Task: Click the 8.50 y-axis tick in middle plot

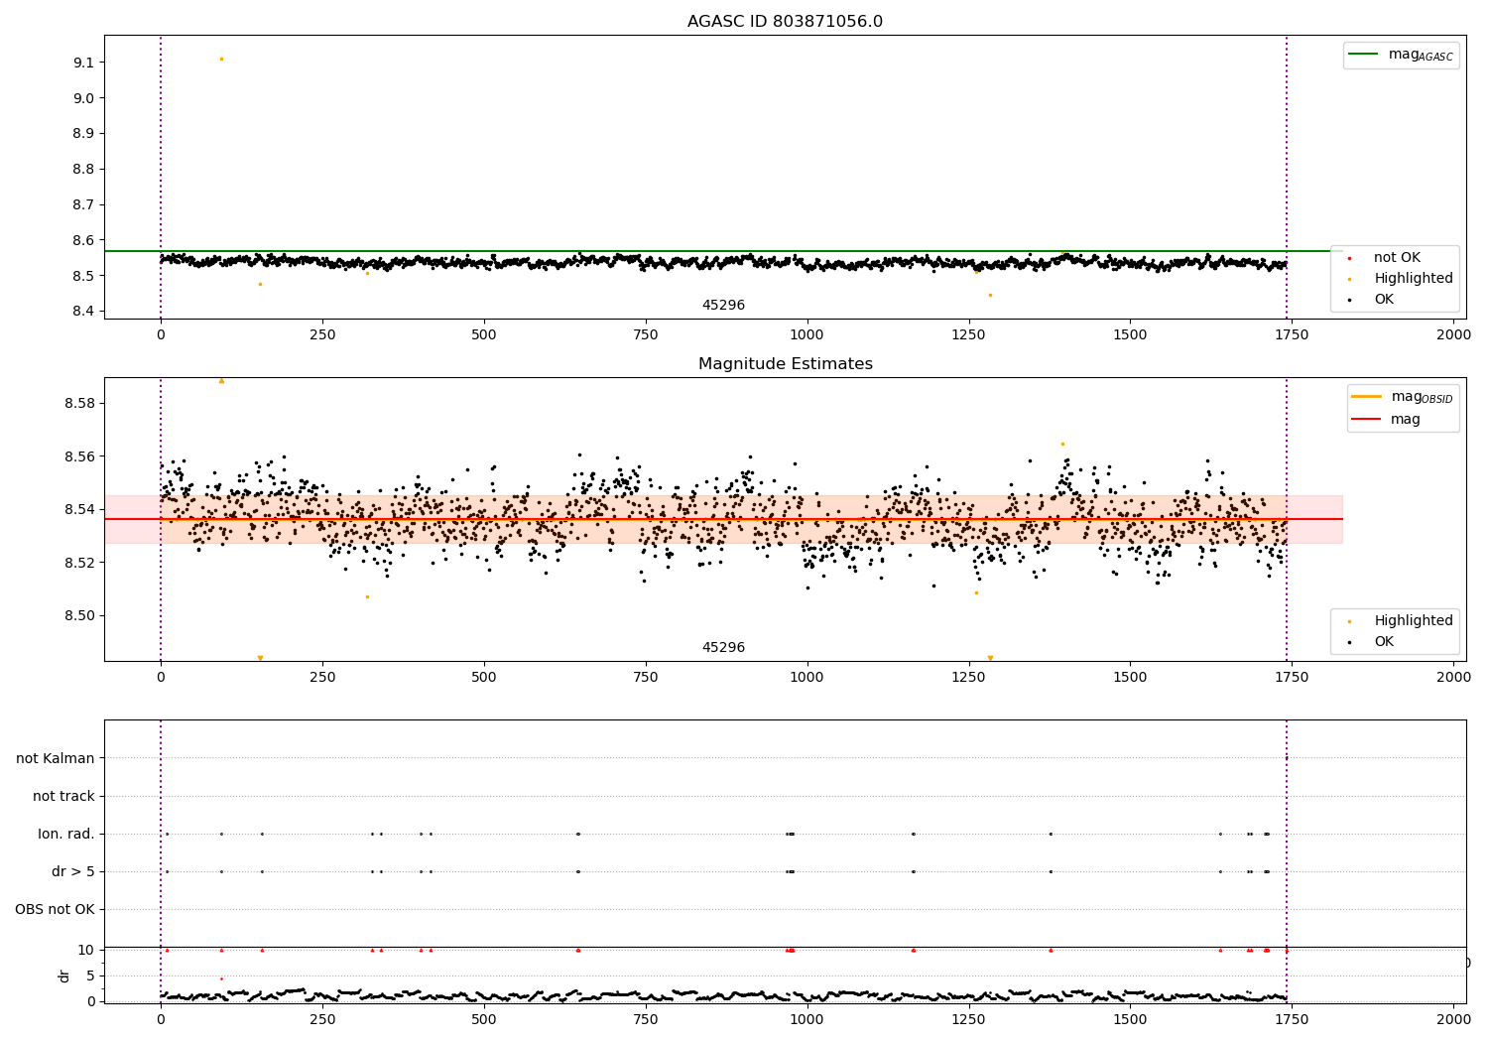Action: (x=79, y=616)
